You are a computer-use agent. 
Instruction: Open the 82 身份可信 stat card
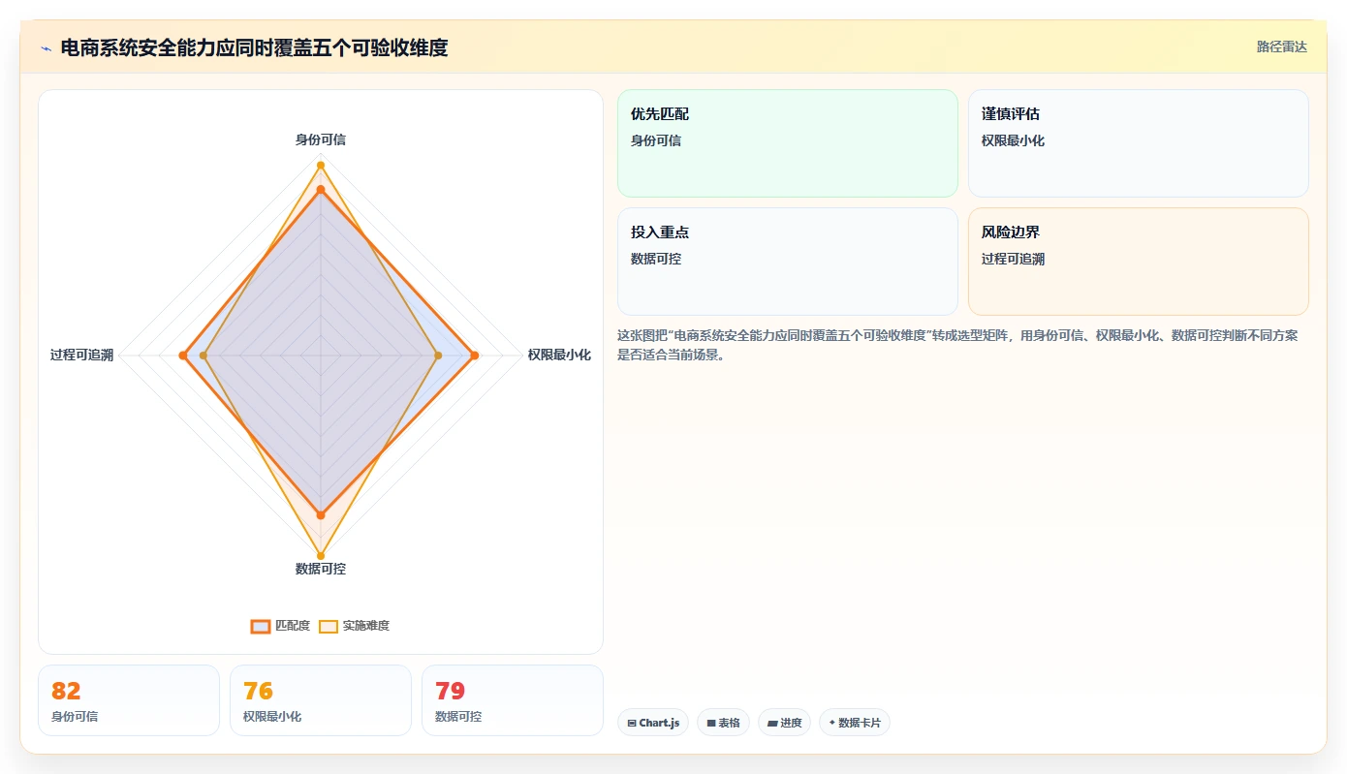coord(129,700)
